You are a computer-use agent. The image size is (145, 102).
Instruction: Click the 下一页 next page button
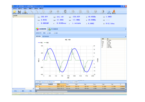[67, 82]
